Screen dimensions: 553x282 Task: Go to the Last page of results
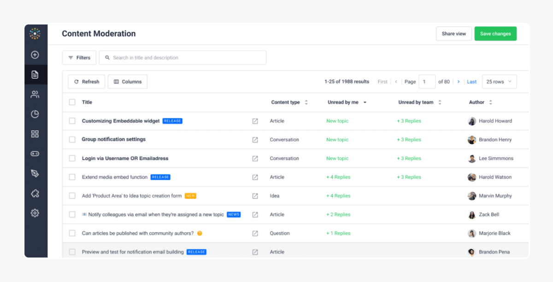pos(471,81)
